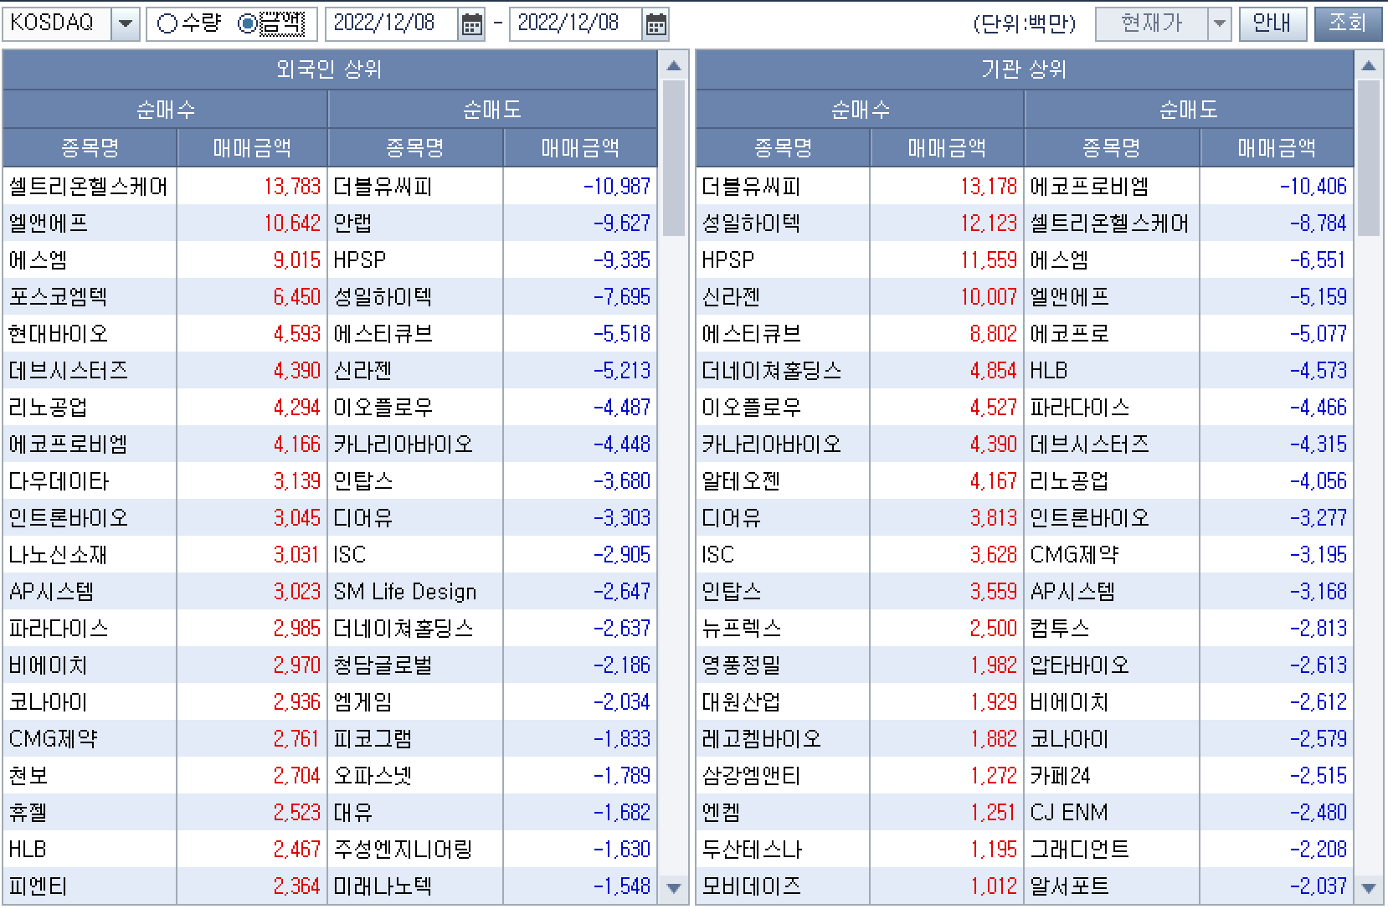This screenshot has height=909, width=1388.
Task: Select 압타바이오 row
Action: (x=1112, y=665)
